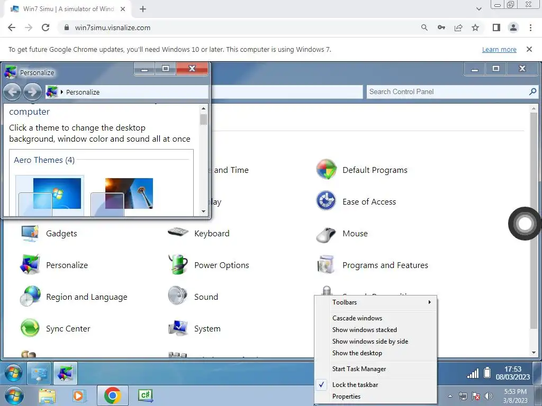Open the Power Options icon
Viewport: 542px width, 406px height.
pyautogui.click(x=178, y=264)
